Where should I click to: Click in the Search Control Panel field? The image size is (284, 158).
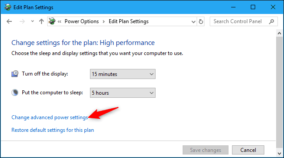[239, 21]
